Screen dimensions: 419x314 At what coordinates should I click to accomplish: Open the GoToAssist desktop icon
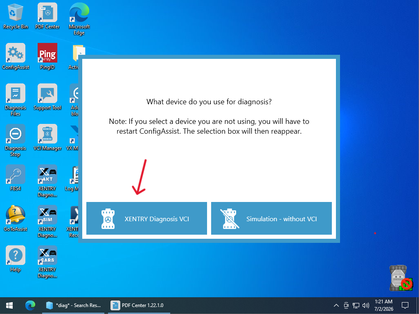click(x=15, y=218)
